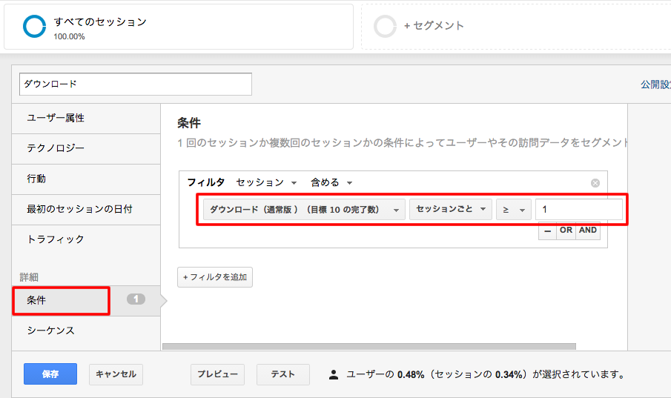This screenshot has width=671, height=398.
Task: Open the 含める include/exclude dropdown
Action: [x=331, y=183]
